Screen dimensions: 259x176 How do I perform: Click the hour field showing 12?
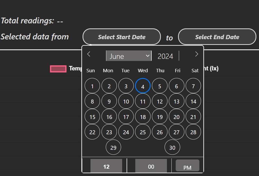click(x=106, y=167)
